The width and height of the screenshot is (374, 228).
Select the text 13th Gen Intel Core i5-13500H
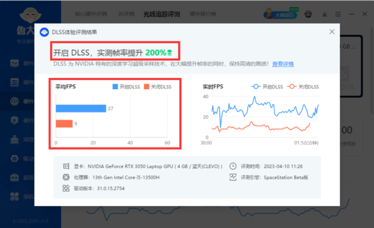(x=126, y=177)
